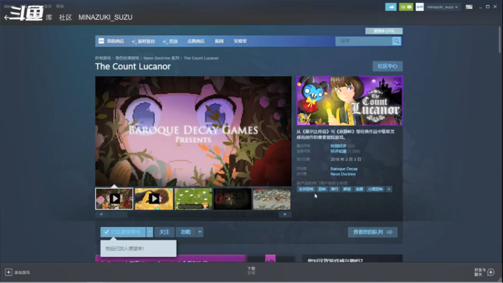Click the store logo icon in store nav

point(101,41)
